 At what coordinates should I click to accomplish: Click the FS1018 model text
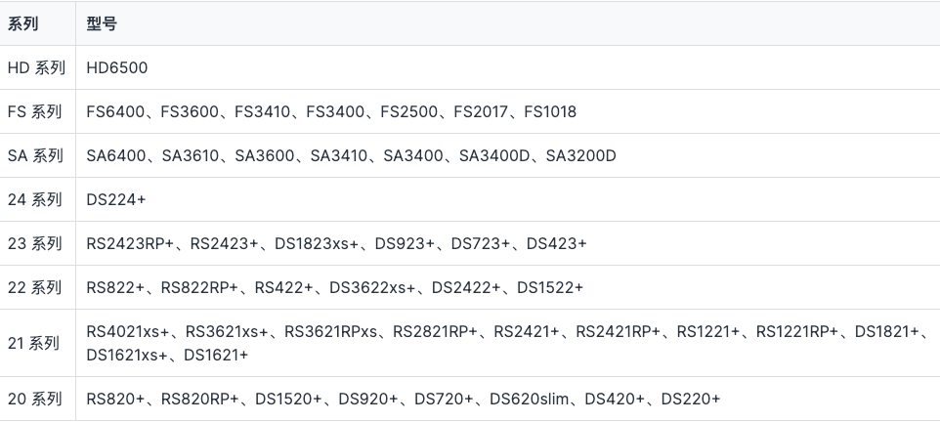tap(550, 111)
